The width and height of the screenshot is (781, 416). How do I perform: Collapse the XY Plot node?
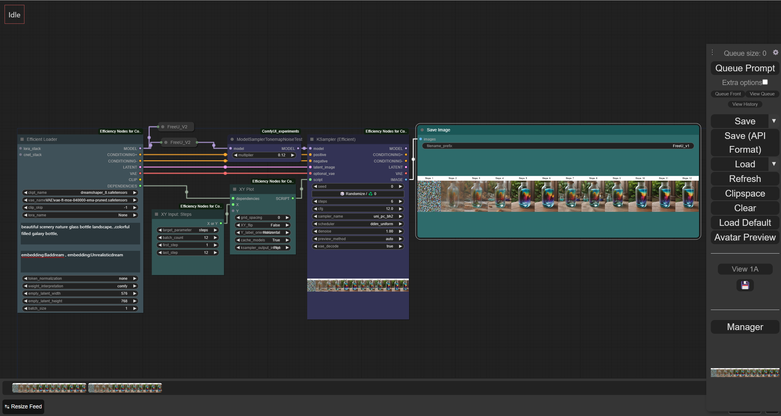click(x=235, y=189)
